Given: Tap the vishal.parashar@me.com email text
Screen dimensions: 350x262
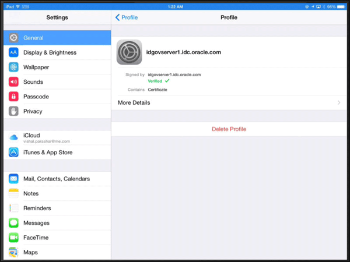Looking at the screenshot, I should pyautogui.click(x=47, y=141).
